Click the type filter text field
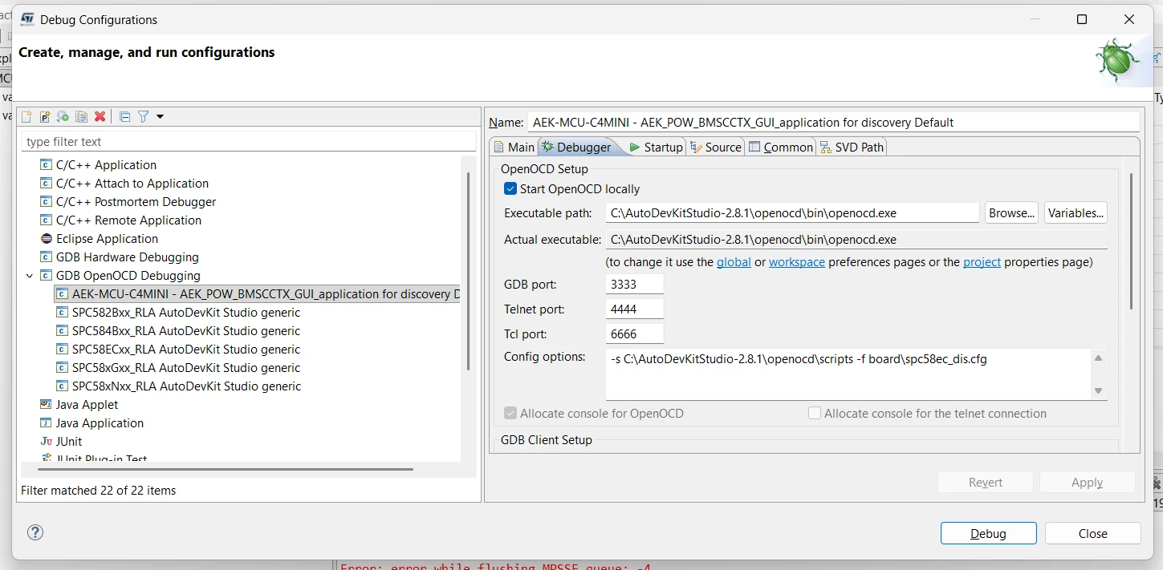 (x=248, y=142)
